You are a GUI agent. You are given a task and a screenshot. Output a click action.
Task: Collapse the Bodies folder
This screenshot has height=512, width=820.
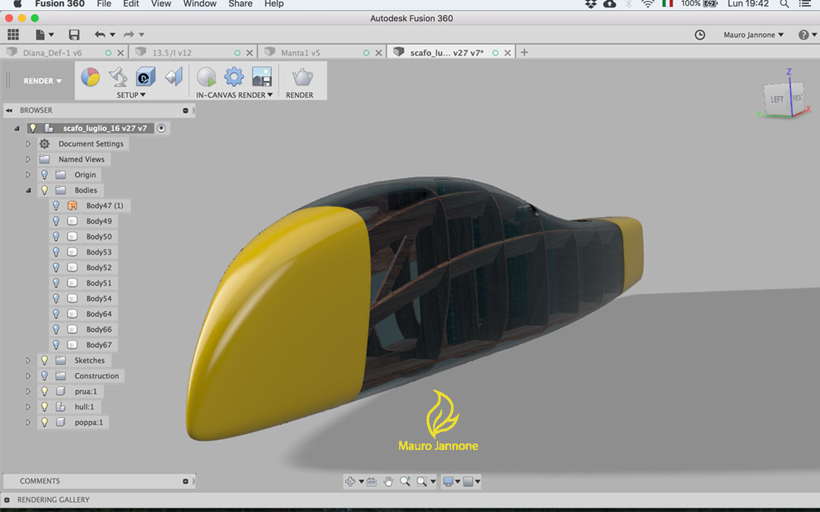pyautogui.click(x=28, y=190)
